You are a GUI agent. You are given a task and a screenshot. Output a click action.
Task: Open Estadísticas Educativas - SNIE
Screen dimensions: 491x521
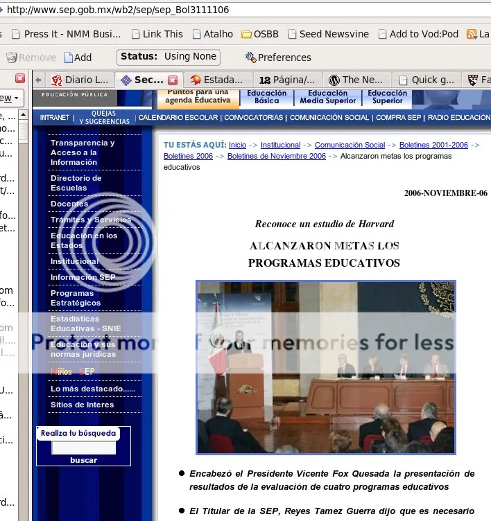click(x=86, y=324)
